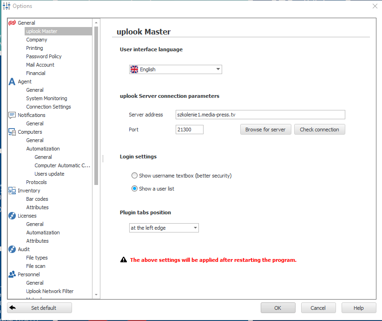Click the Licenses disc icon

tap(12, 216)
